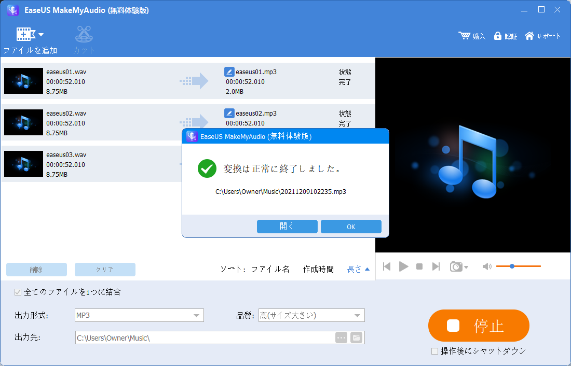Click the easeus01.mp3 filename text
This screenshot has height=366, width=571.
[256, 72]
